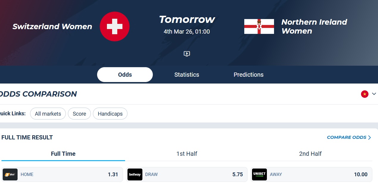Show the 2nd Half odds

pyautogui.click(x=310, y=154)
